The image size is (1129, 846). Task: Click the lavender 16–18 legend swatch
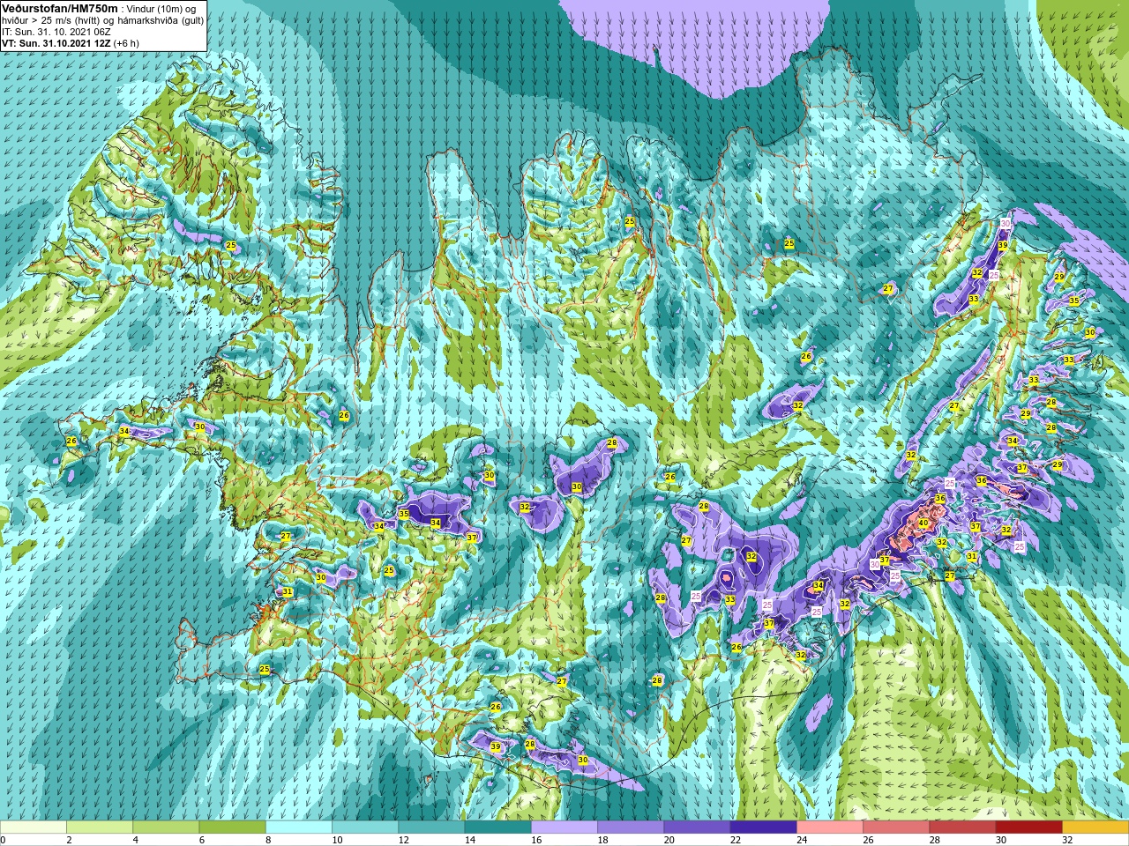click(x=564, y=827)
